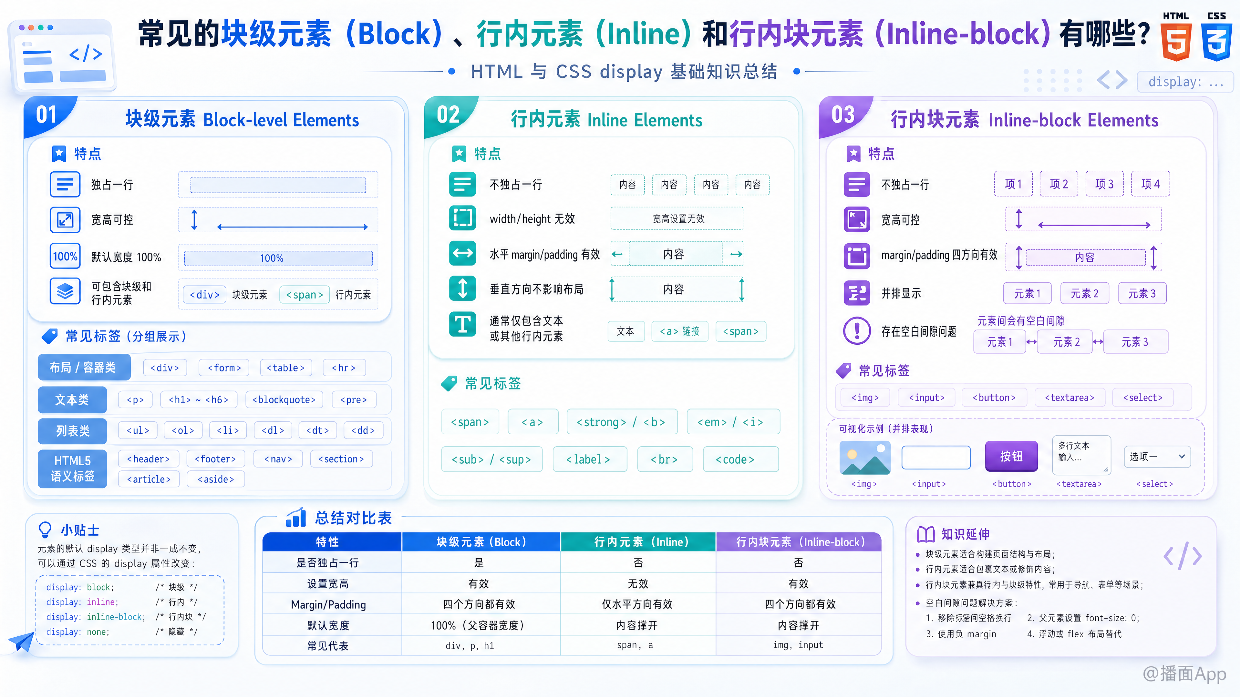Click the 行内元素（Inline）table column header
The height and width of the screenshot is (697, 1240).
coord(638,542)
